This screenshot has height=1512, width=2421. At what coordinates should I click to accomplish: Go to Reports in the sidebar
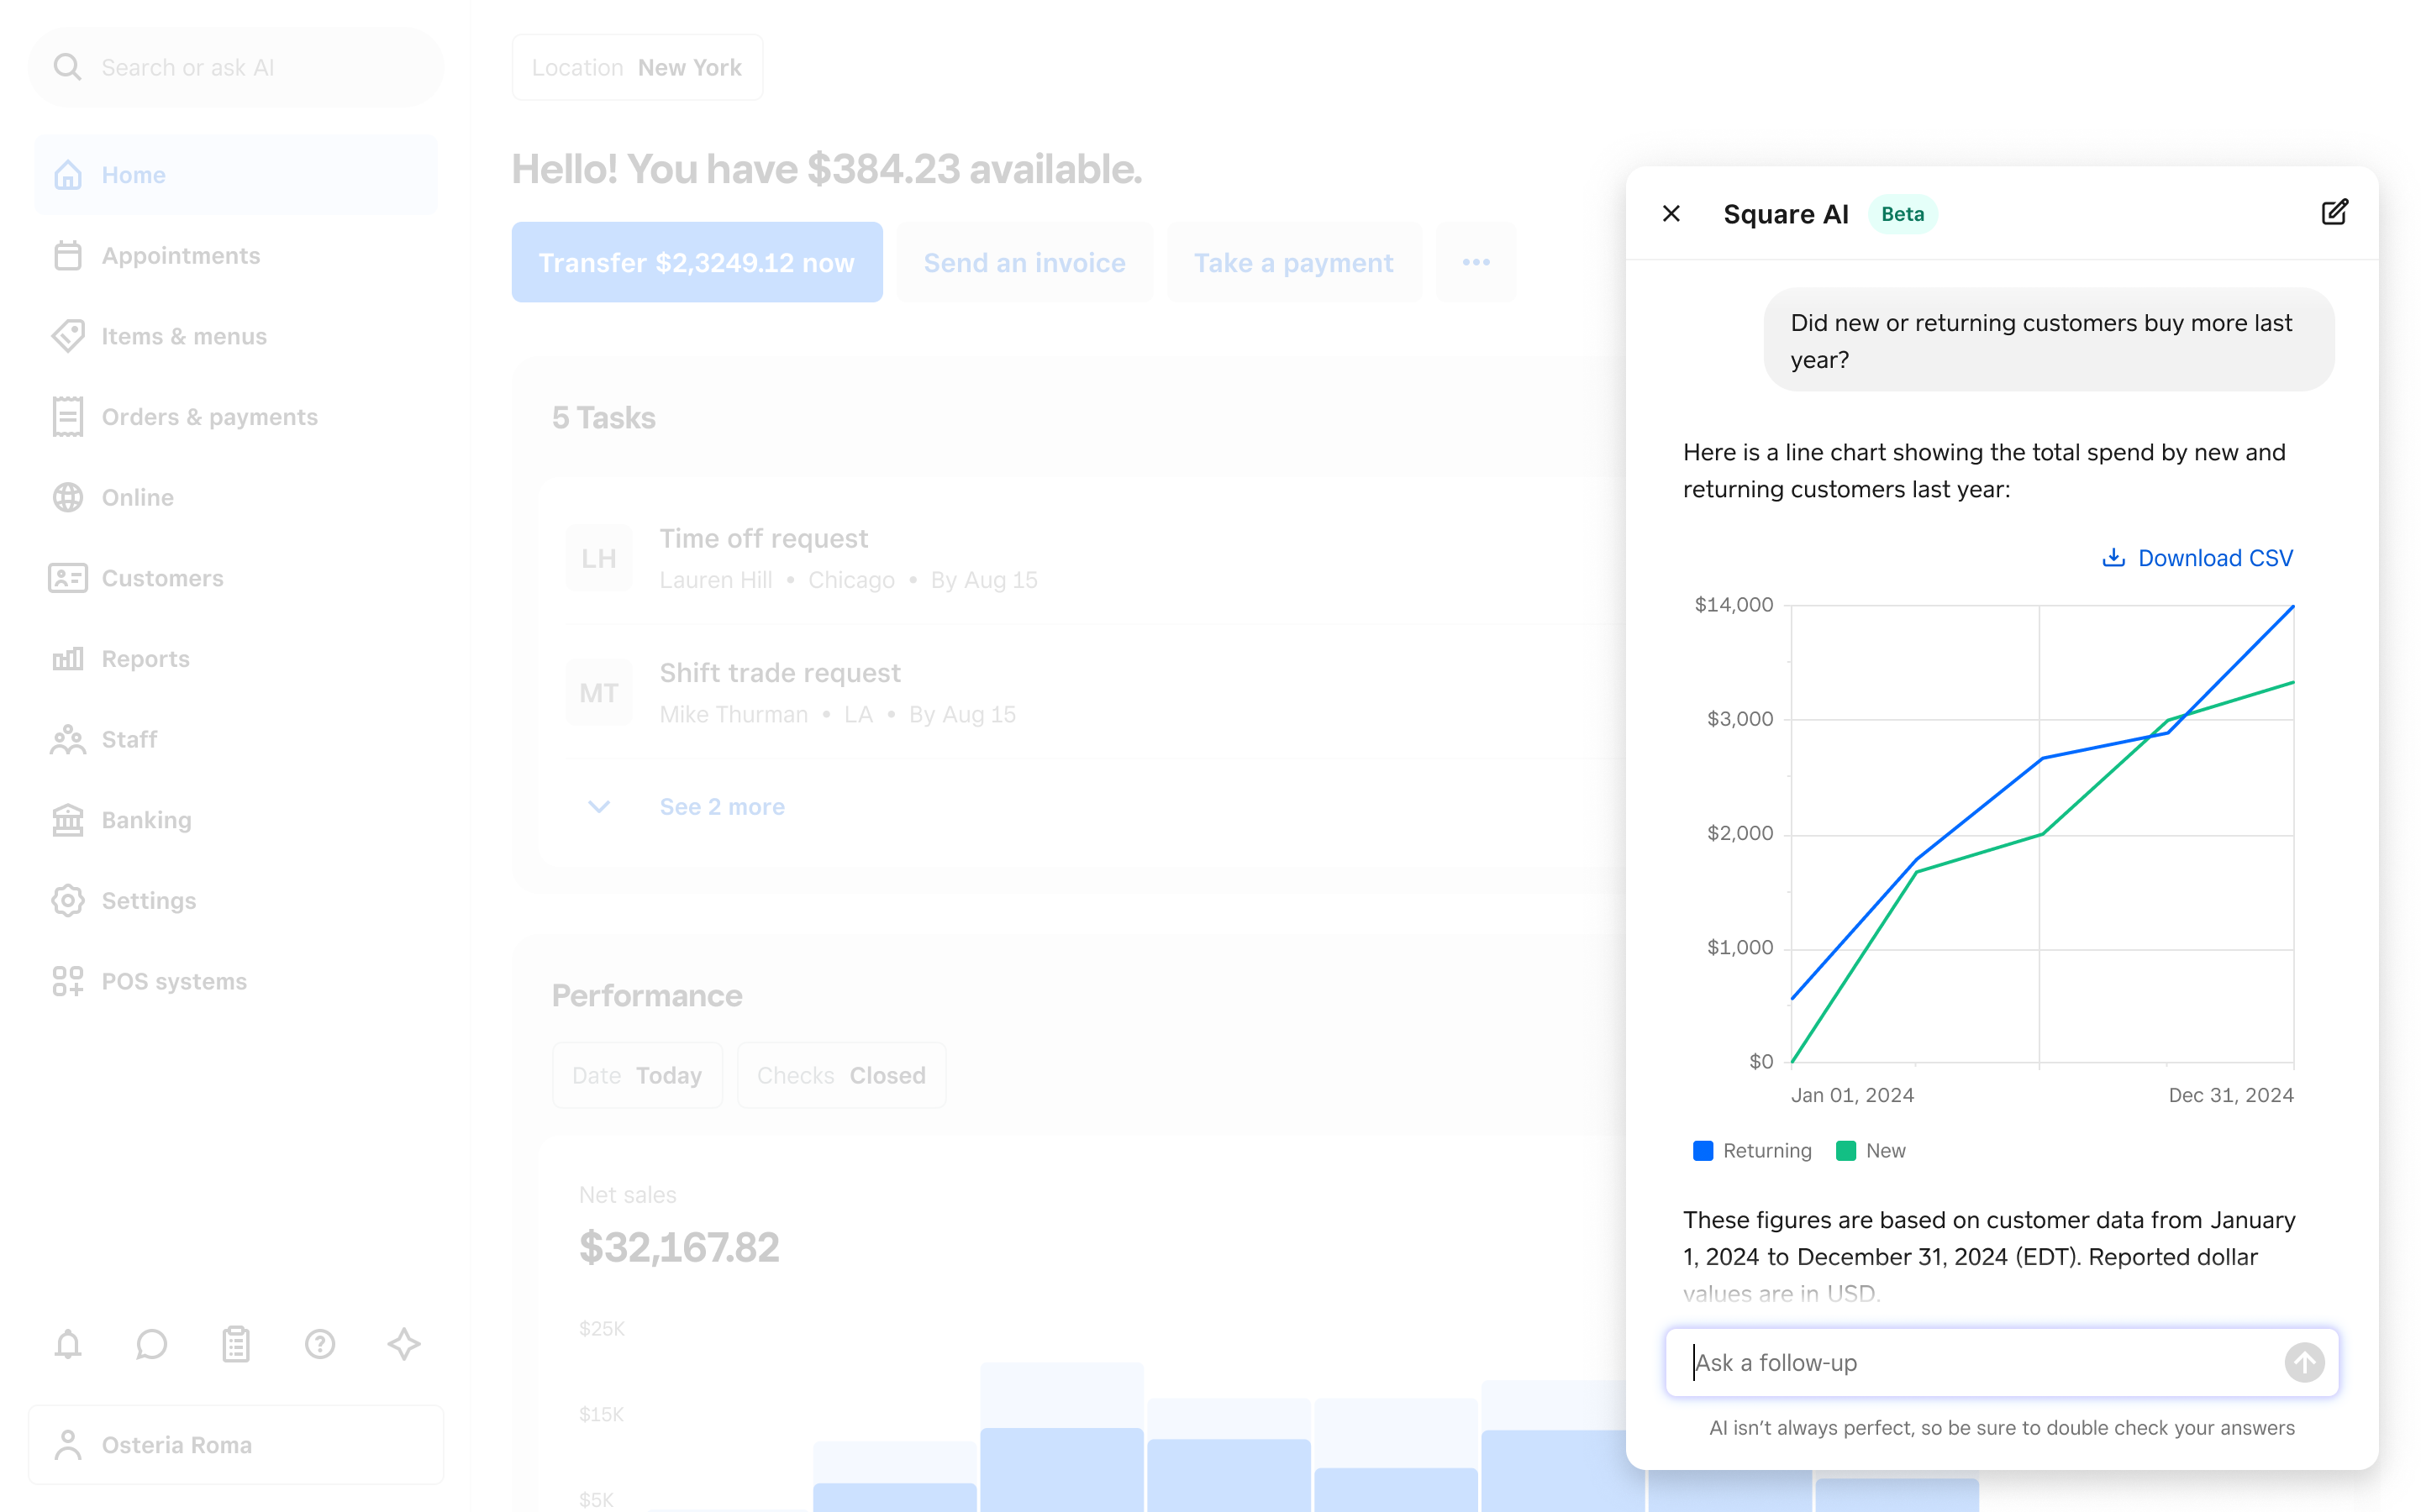coord(235,658)
